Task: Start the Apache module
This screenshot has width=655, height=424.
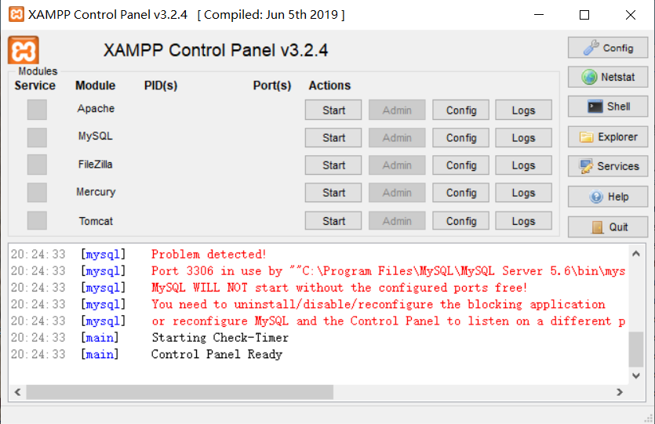Action: click(333, 110)
